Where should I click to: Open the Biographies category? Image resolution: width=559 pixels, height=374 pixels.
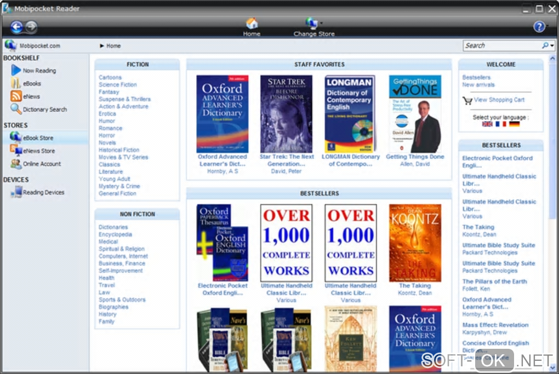click(113, 307)
